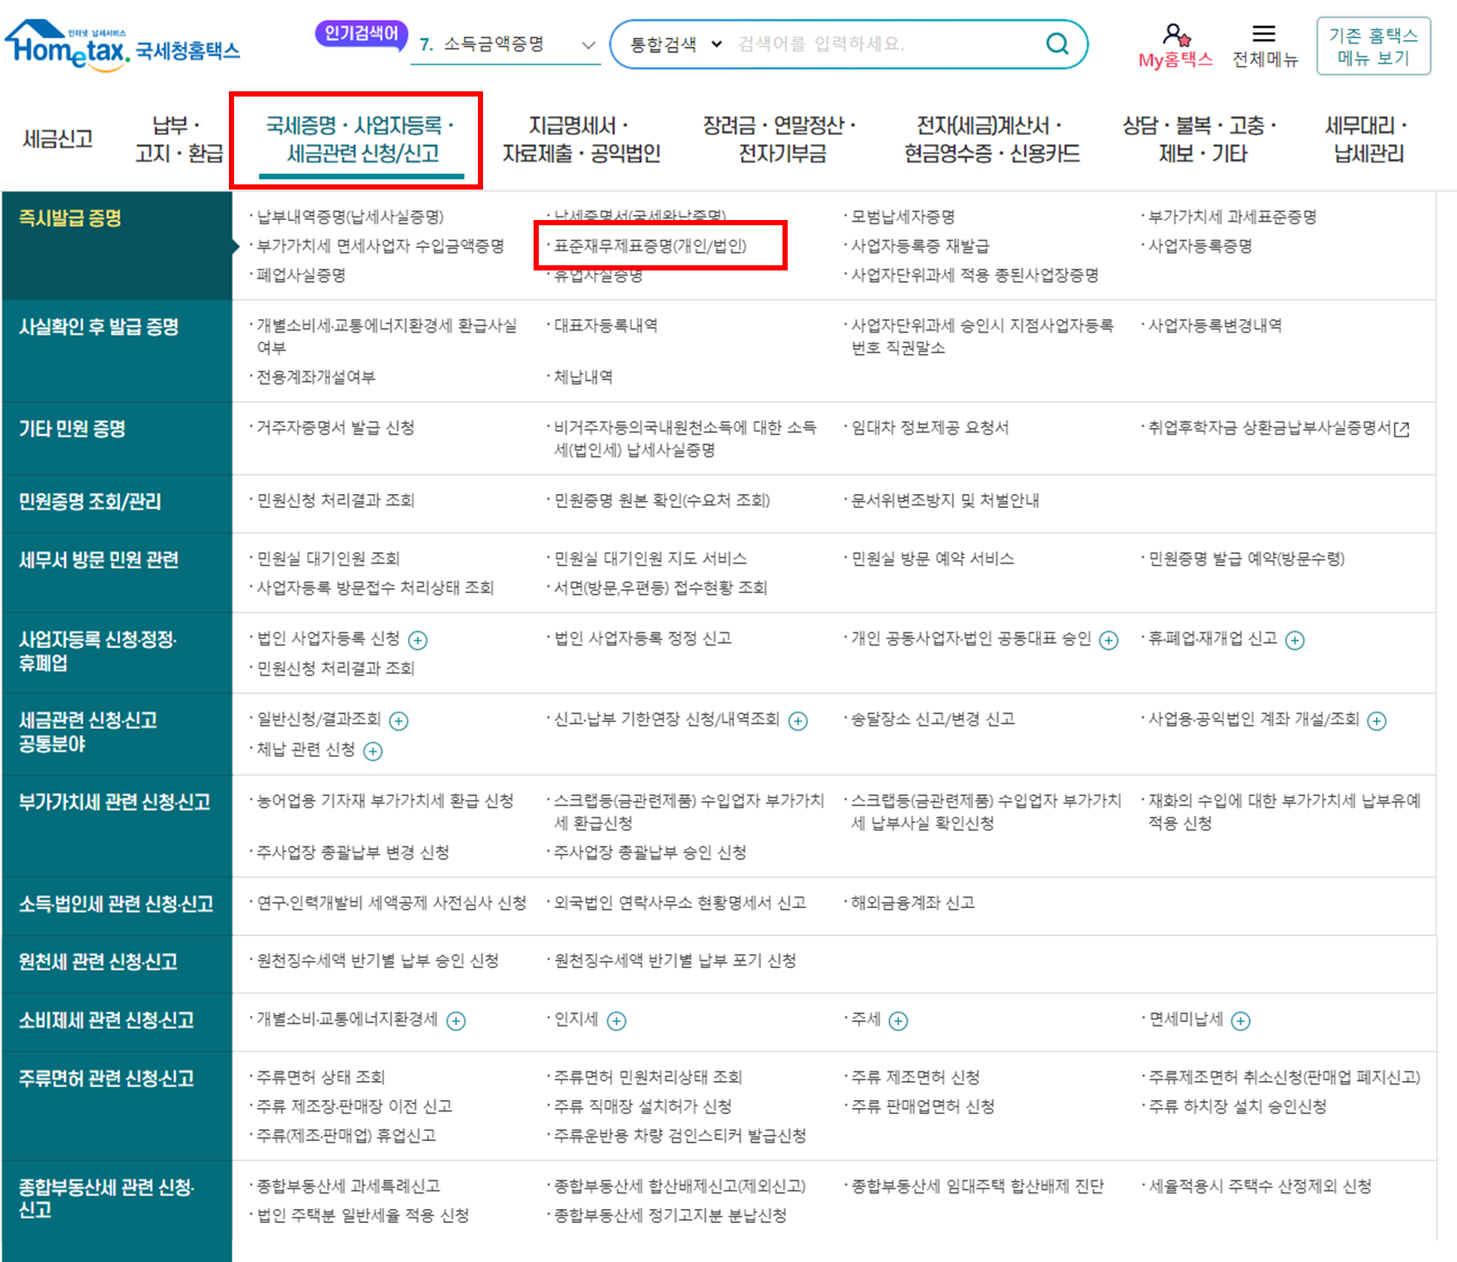Open My홈택스 user icon
Viewport: 1457px width, 1262px height.
(1176, 35)
